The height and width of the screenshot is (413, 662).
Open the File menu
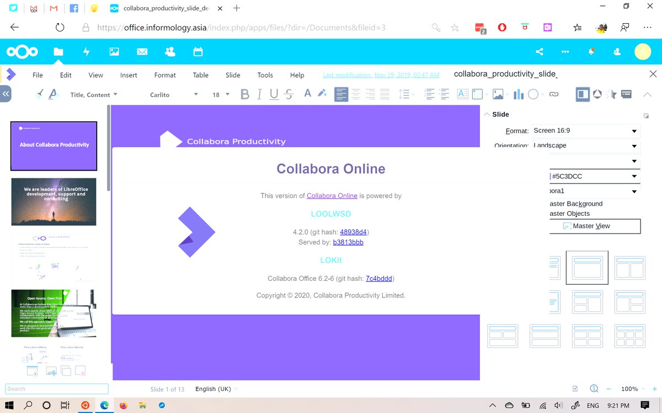(x=38, y=75)
